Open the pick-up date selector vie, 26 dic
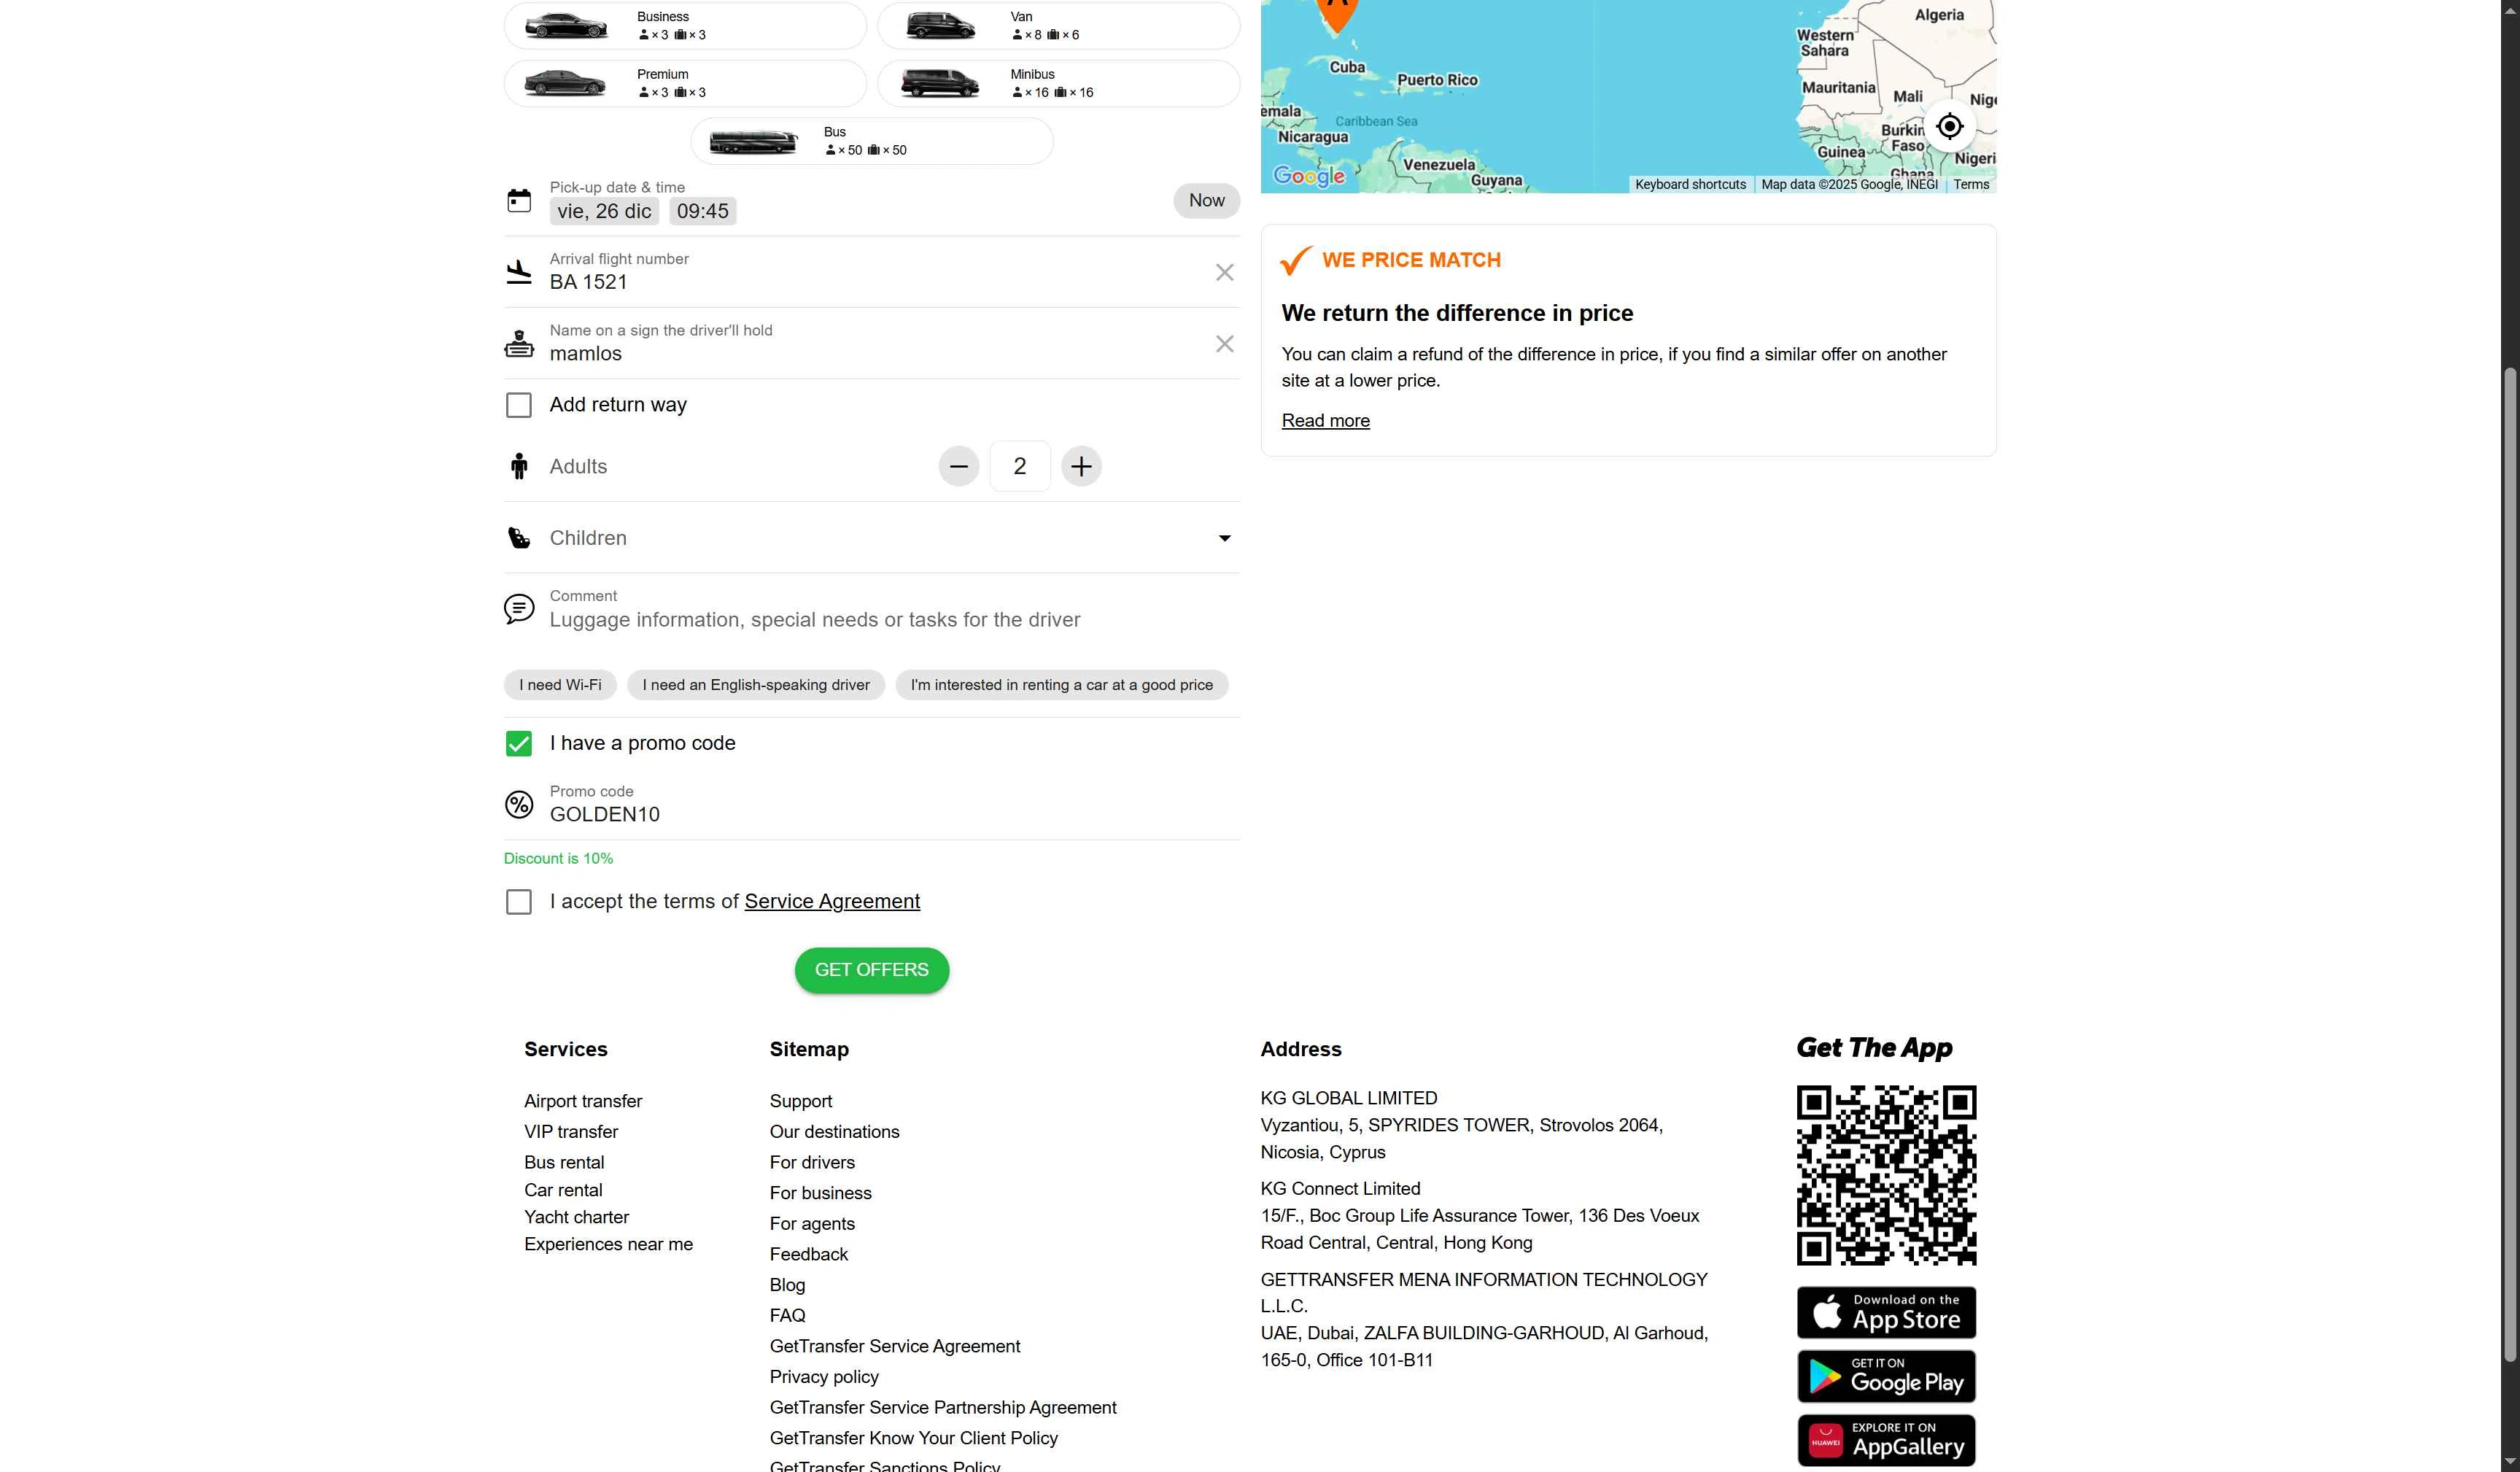2520x1472 pixels. click(604, 211)
